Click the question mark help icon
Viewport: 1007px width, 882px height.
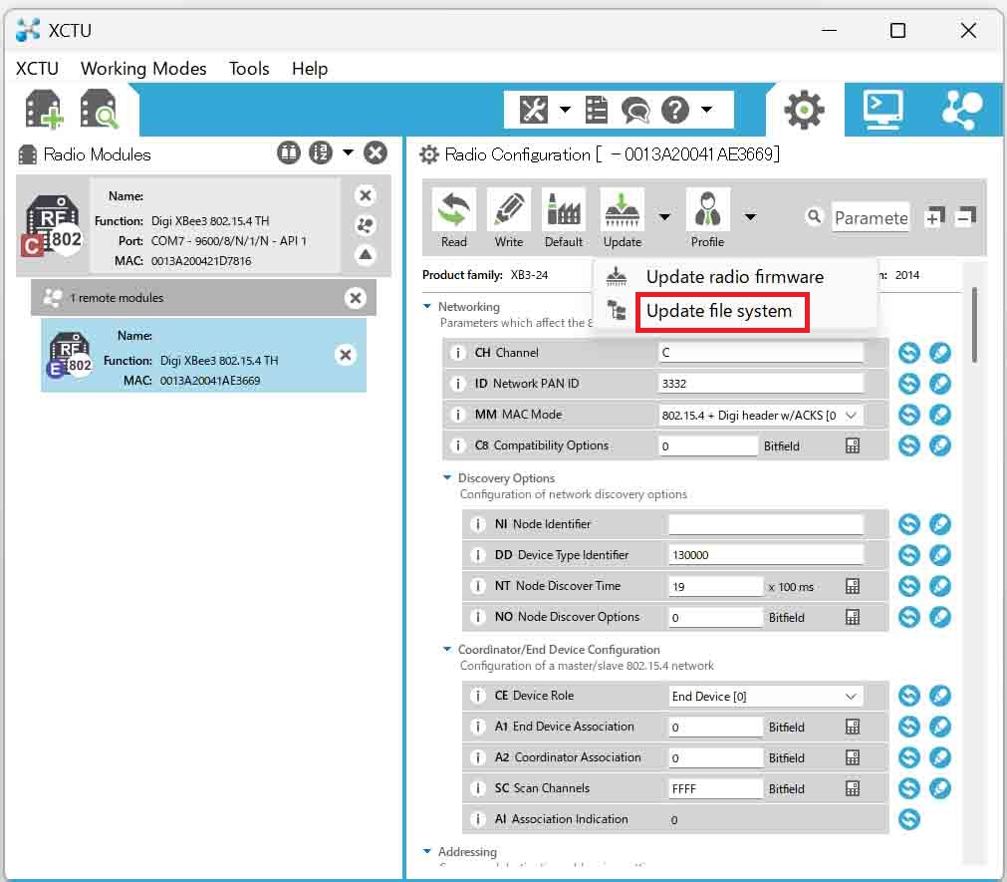pyautogui.click(x=675, y=110)
